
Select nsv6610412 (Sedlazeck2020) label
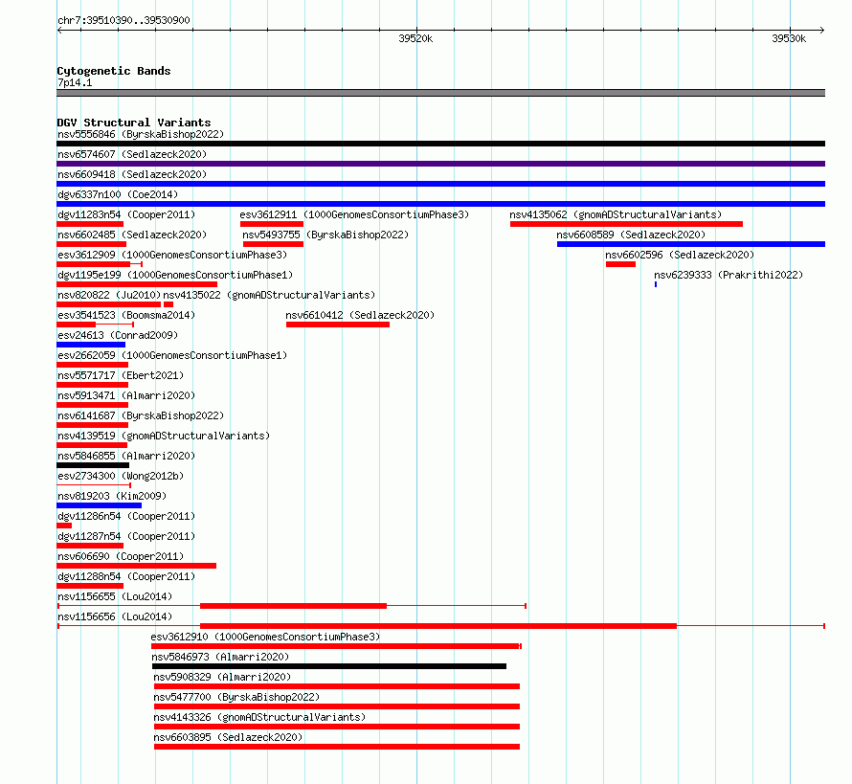click(360, 315)
